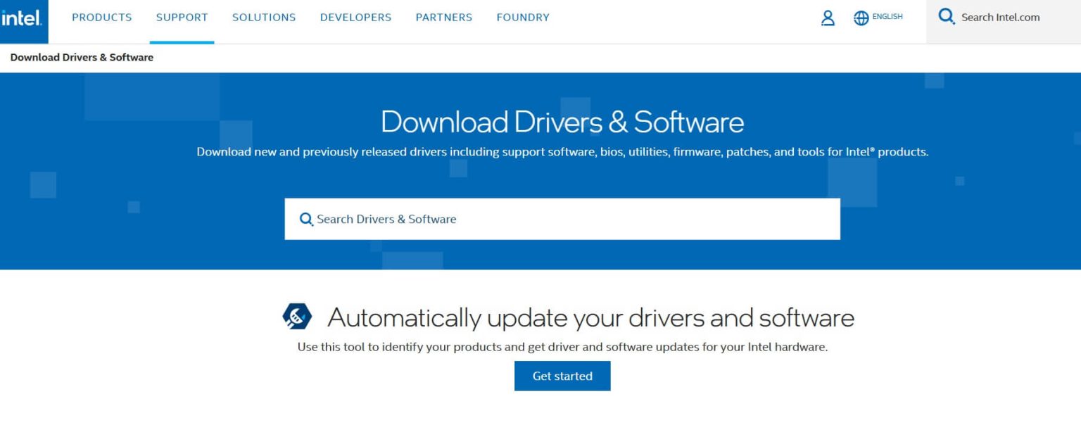
Task: Click the Search Intel.com magnifier icon
Action: tap(946, 16)
